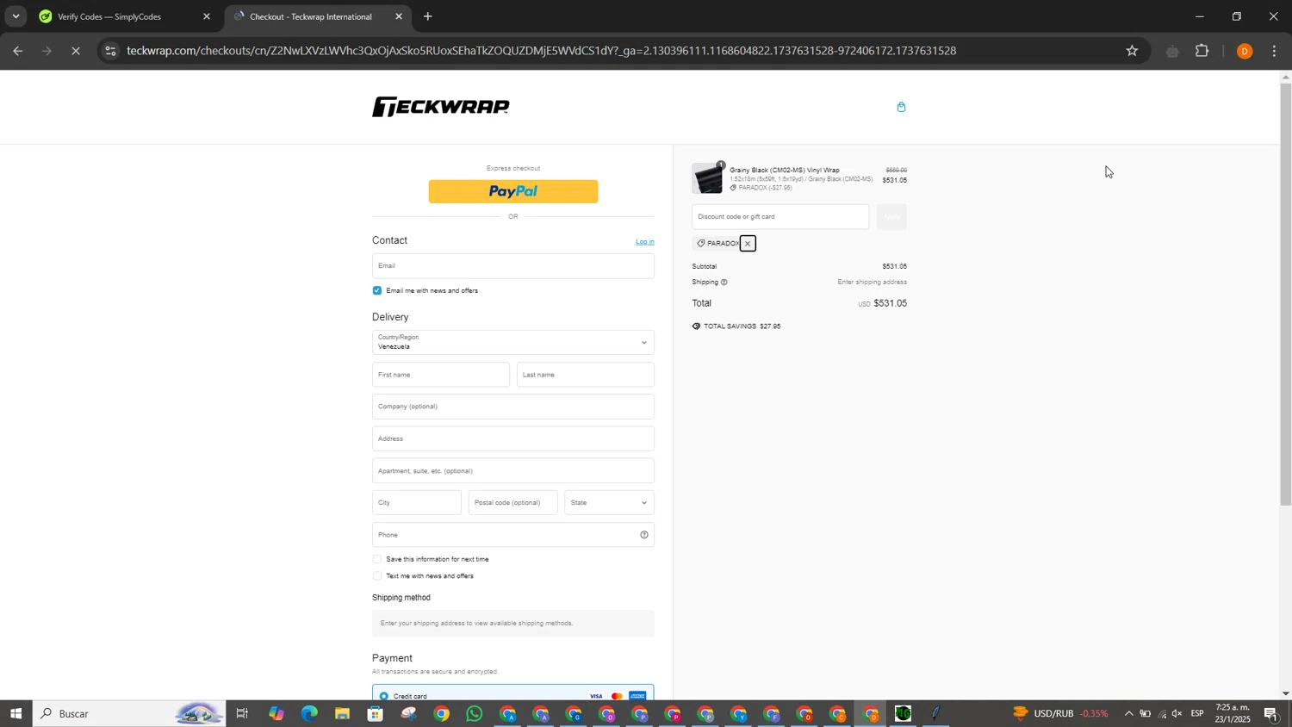Open the Extensions puzzle icon
This screenshot has width=1292, height=727.
point(1202,51)
